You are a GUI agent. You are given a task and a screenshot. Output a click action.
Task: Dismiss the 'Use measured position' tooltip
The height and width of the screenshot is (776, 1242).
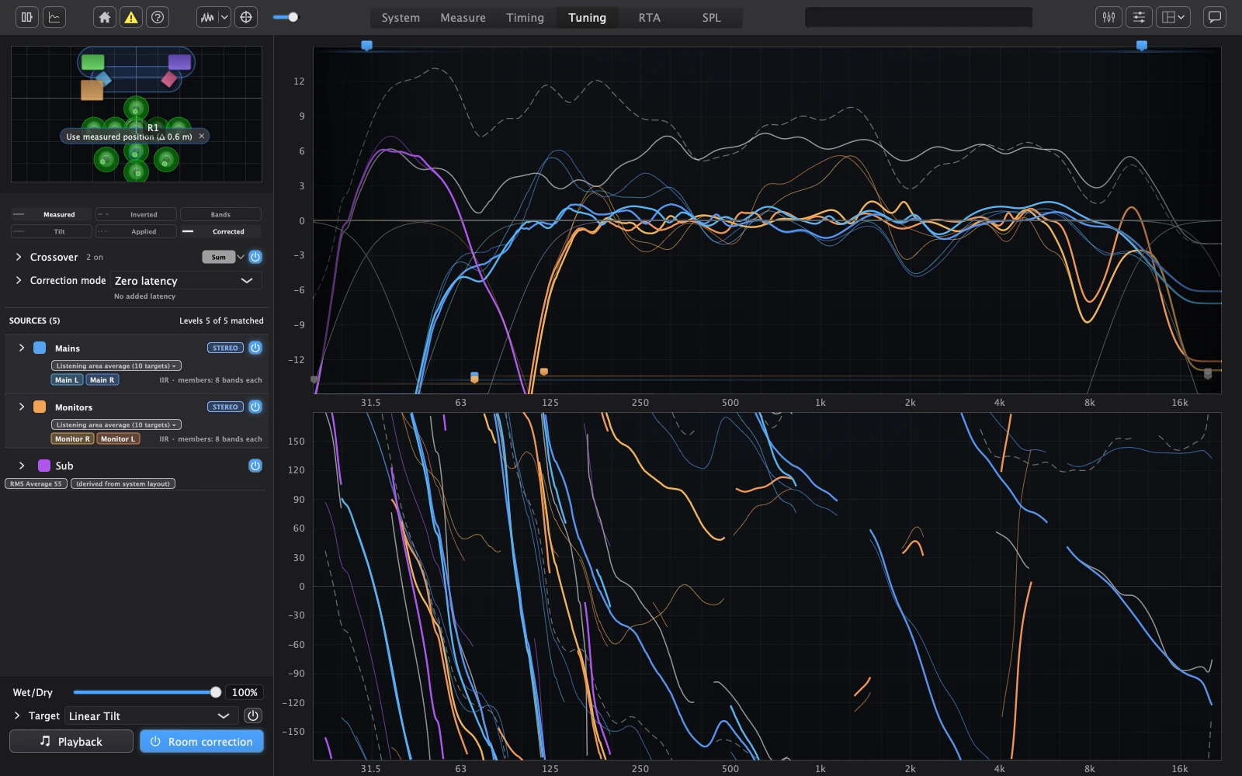202,137
